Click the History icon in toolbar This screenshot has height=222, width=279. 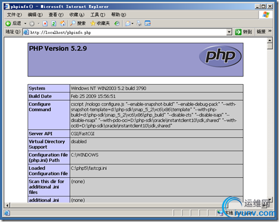coord(117,23)
